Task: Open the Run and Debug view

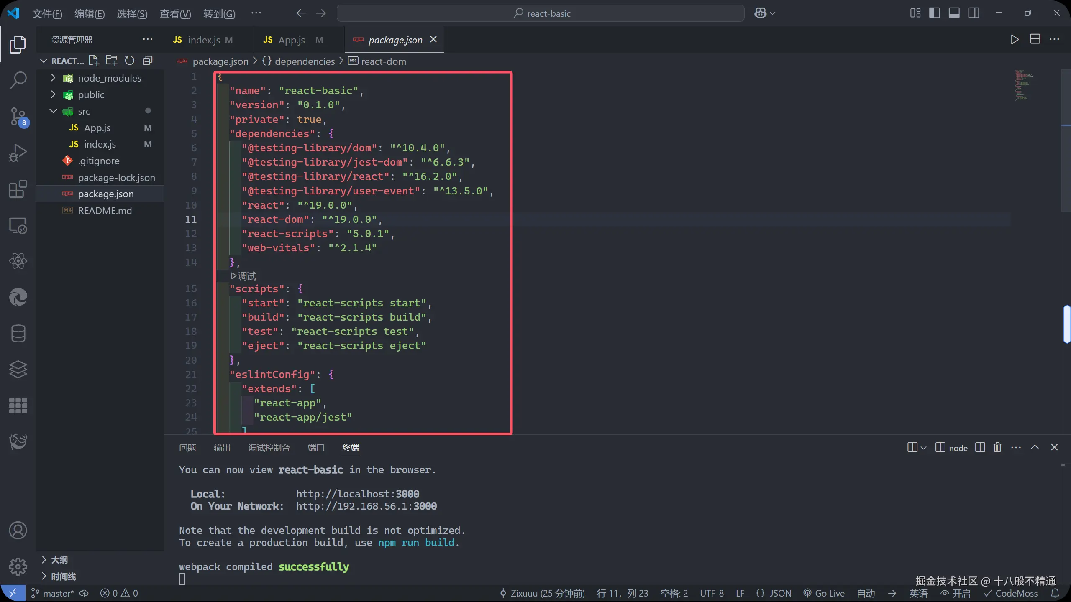Action: coord(18,153)
